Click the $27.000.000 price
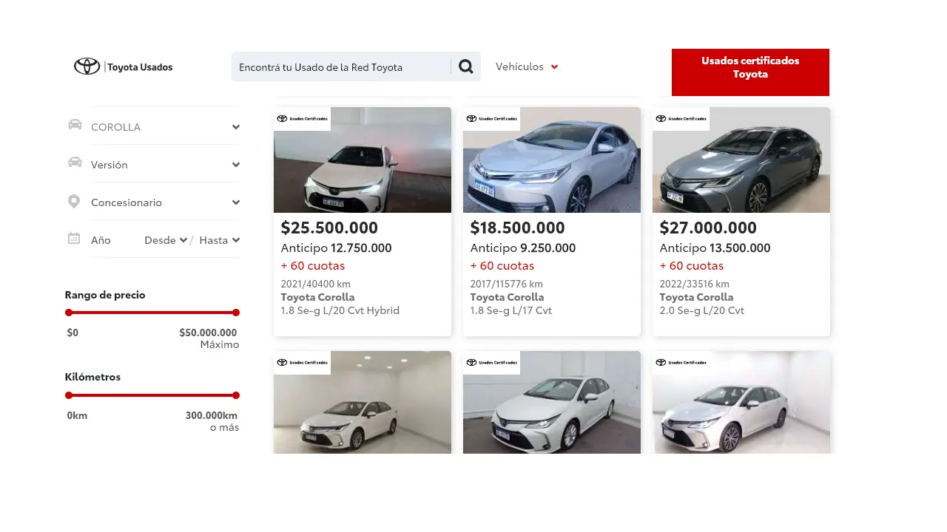 (x=708, y=228)
